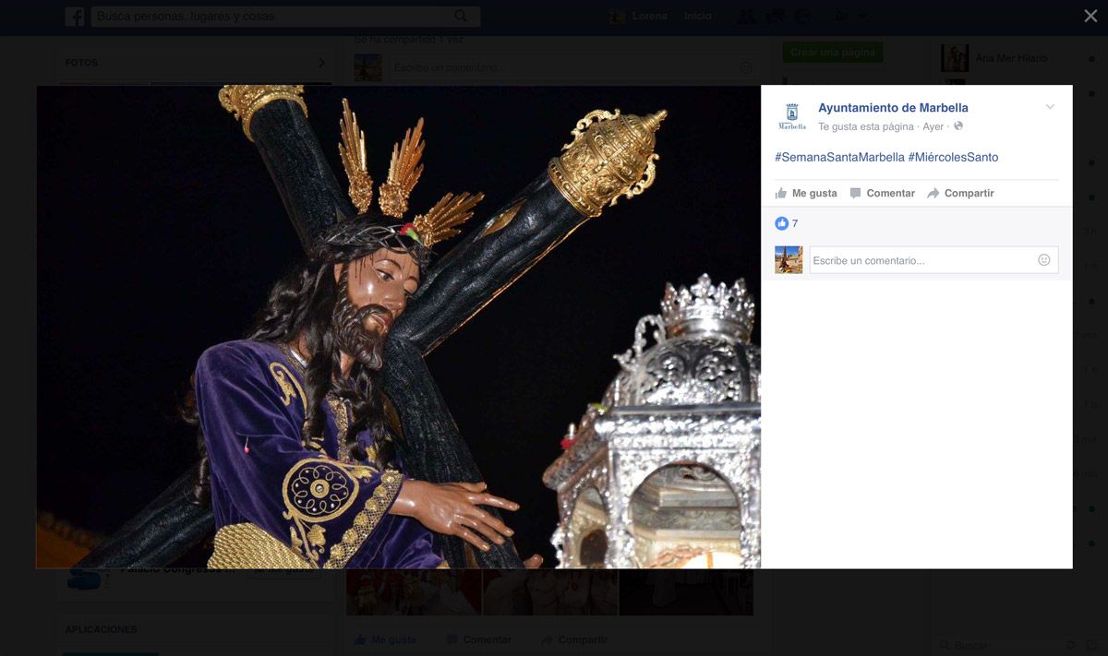Click background Compartir below the photo thumbnails

(574, 639)
